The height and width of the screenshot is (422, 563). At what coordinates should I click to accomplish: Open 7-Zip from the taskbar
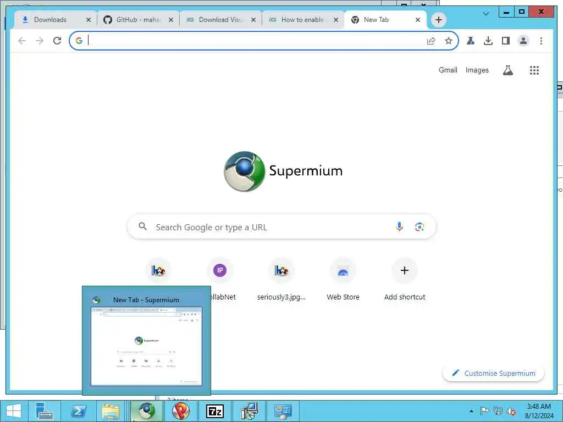(215, 411)
